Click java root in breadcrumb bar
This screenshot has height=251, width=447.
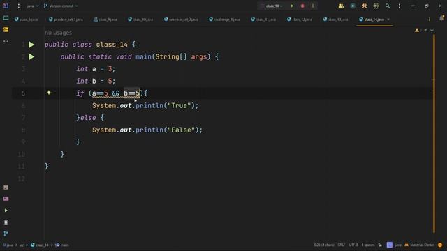pos(8,245)
